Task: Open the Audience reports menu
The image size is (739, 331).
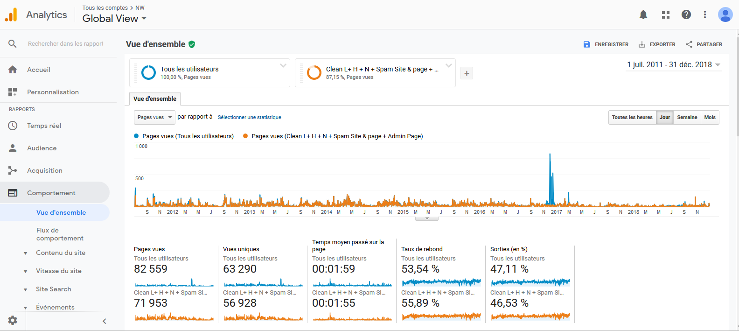Action: [42, 148]
